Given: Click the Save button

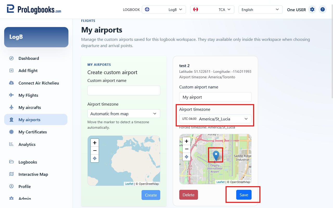Looking at the screenshot, I should pos(244,195).
